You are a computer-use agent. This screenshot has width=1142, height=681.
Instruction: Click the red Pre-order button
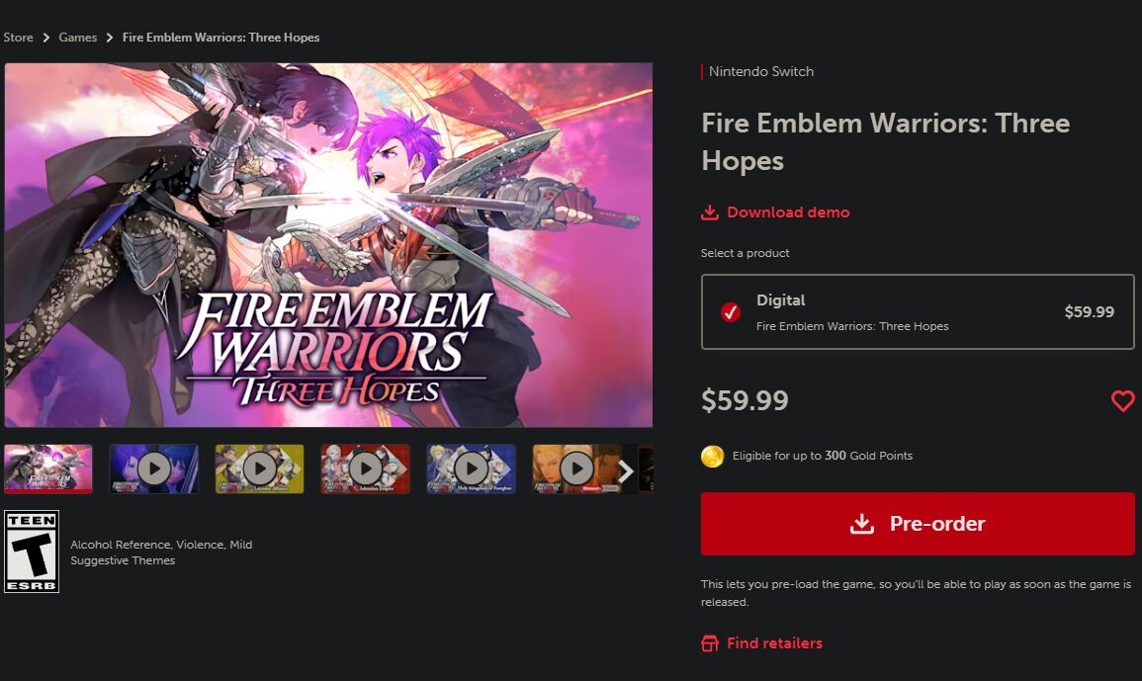[x=918, y=524]
